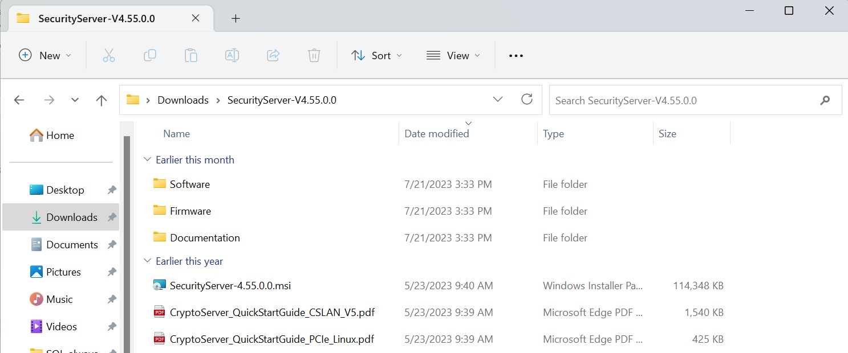848x353 pixels.
Task: Click the SecurityServer msi installer icon
Action: click(160, 285)
